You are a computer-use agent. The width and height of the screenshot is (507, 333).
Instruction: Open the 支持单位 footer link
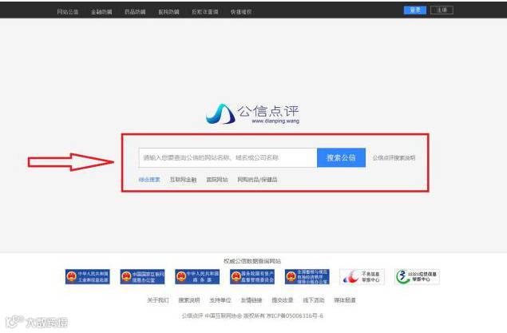[220, 300]
